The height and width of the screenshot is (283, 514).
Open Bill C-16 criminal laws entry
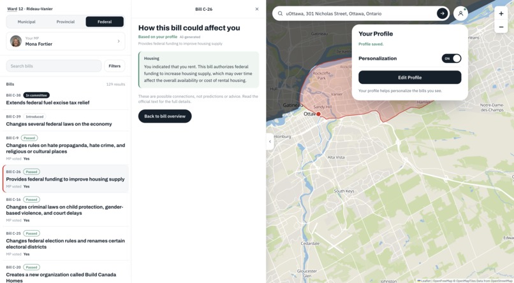pyautogui.click(x=66, y=209)
